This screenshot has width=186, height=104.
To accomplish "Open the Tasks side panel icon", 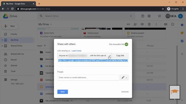I will coord(182,41).
